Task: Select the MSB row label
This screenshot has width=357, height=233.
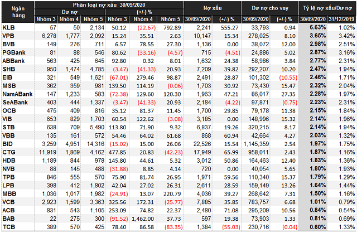Action: tap(9, 86)
